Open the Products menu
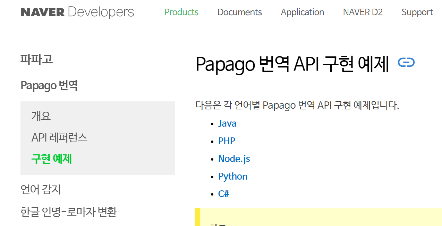Image resolution: width=442 pixels, height=226 pixels. click(181, 12)
